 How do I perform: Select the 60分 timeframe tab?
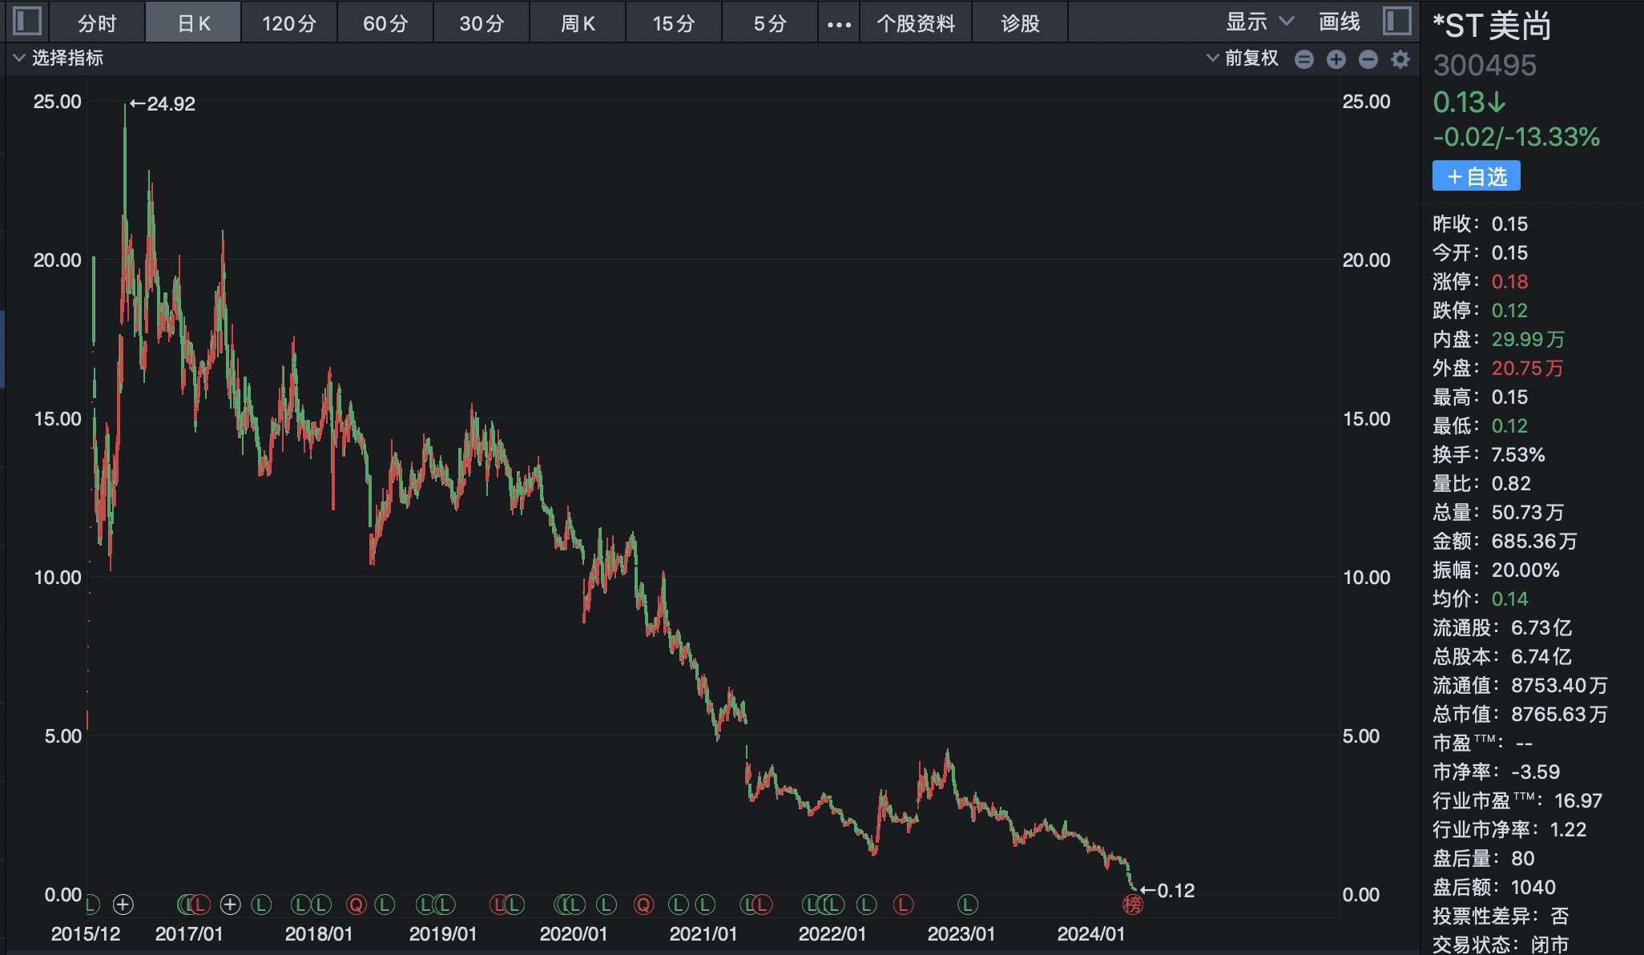(385, 23)
